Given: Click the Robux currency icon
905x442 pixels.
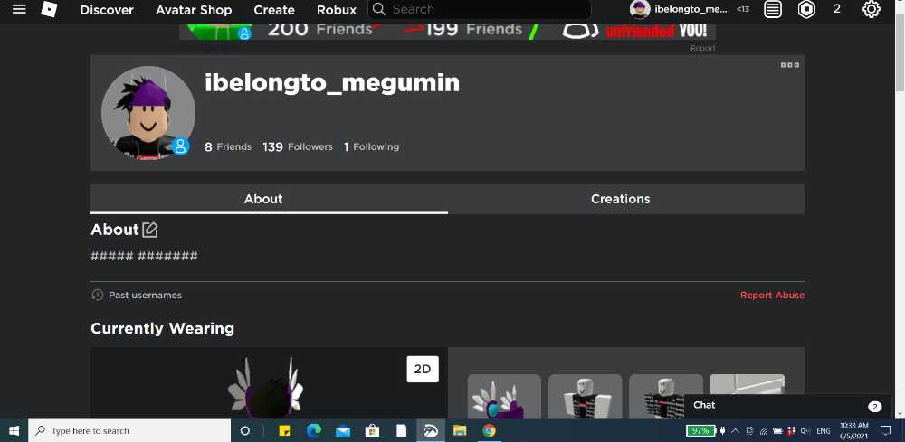Looking at the screenshot, I should [x=806, y=9].
